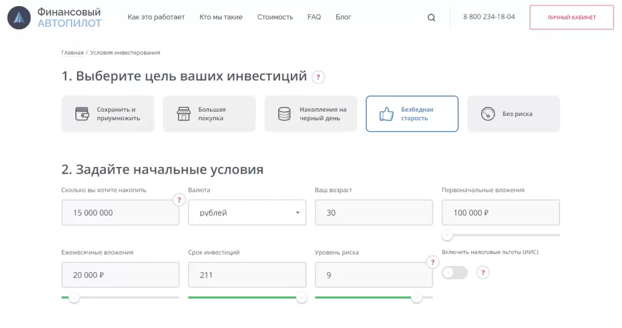Open the Валюта currency dropdown
Viewport: 622px width, 328px height.
pyautogui.click(x=247, y=213)
